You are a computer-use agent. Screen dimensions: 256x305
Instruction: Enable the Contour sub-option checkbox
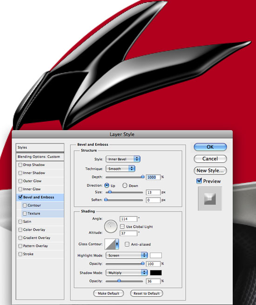click(25, 206)
